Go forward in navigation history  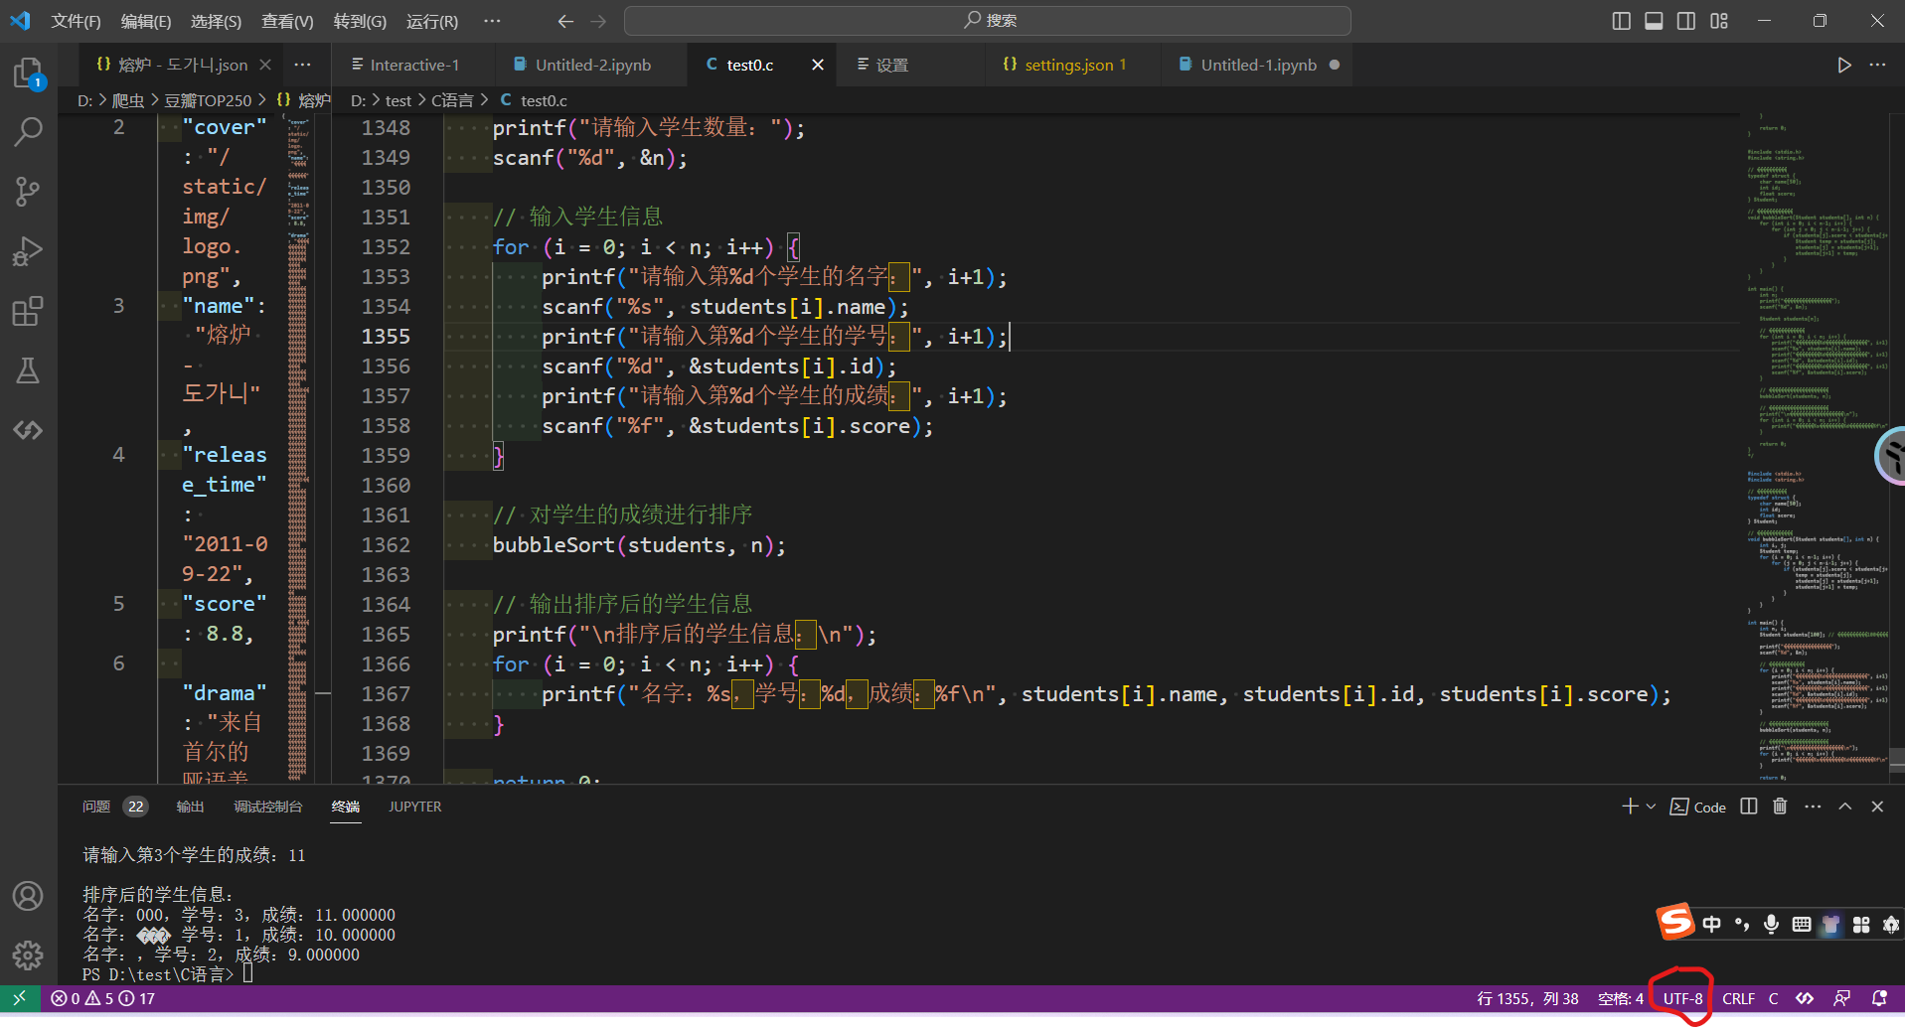click(x=598, y=21)
